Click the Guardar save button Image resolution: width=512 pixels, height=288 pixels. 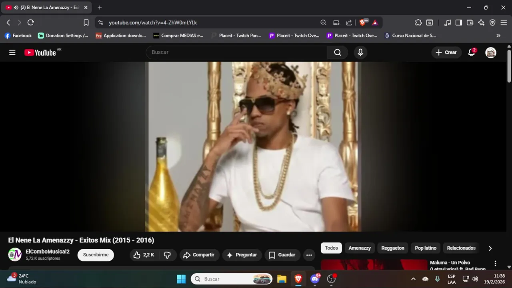282,255
